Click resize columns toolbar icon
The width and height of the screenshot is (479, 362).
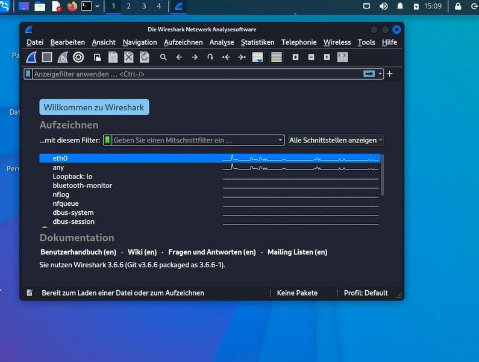(342, 57)
